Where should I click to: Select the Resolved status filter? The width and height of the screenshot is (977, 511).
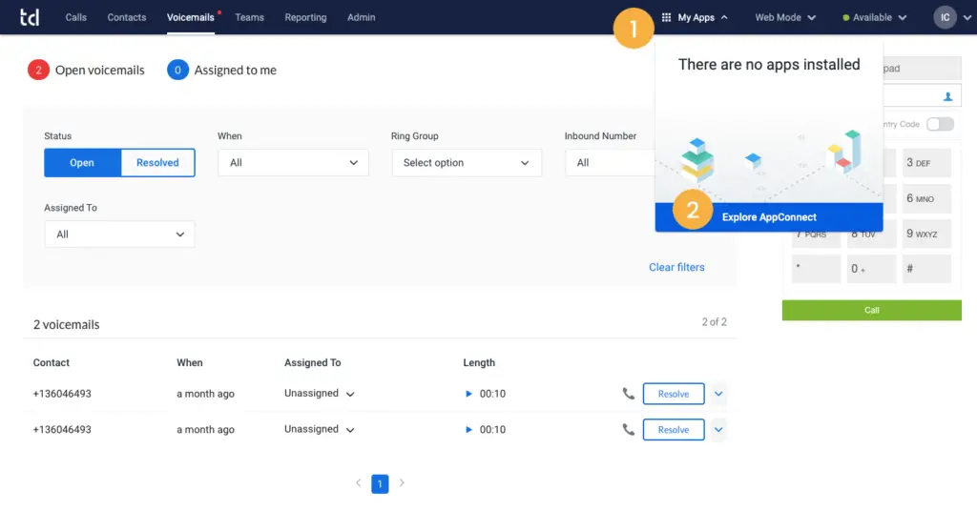coord(157,162)
